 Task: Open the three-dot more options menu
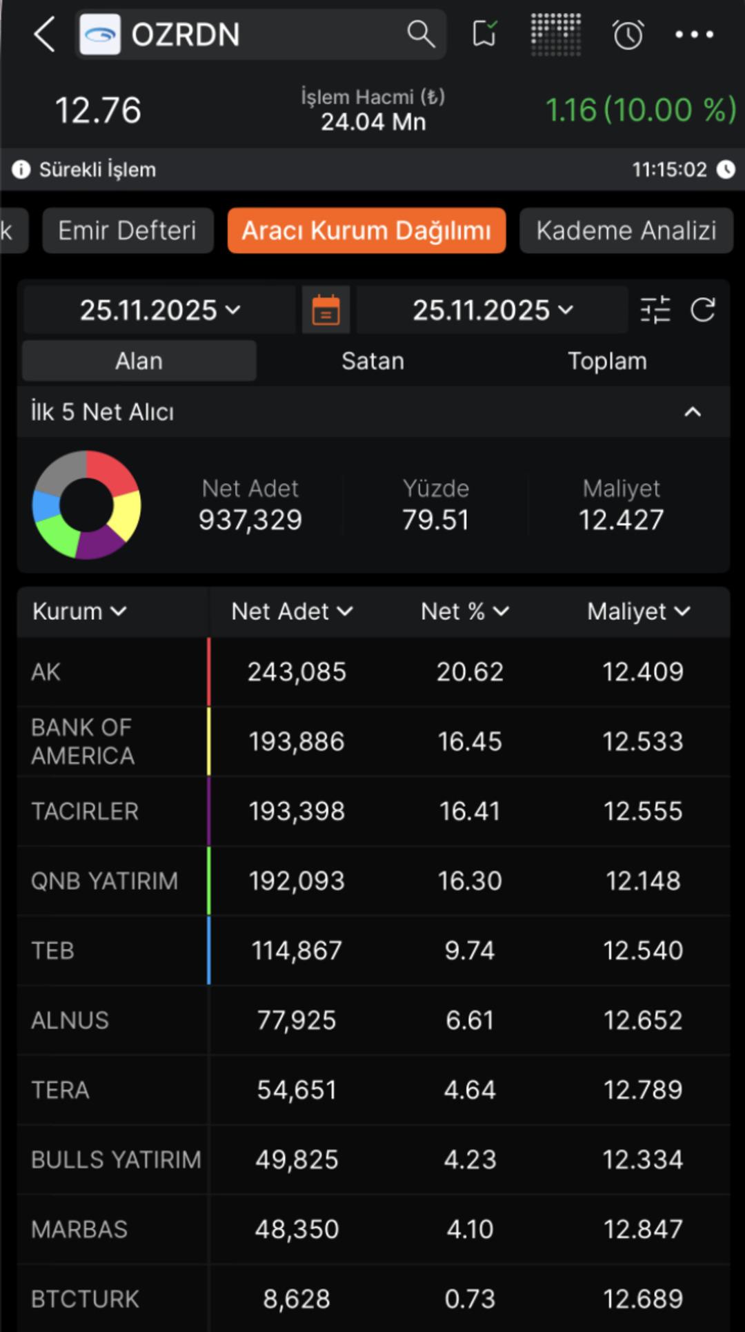point(694,35)
